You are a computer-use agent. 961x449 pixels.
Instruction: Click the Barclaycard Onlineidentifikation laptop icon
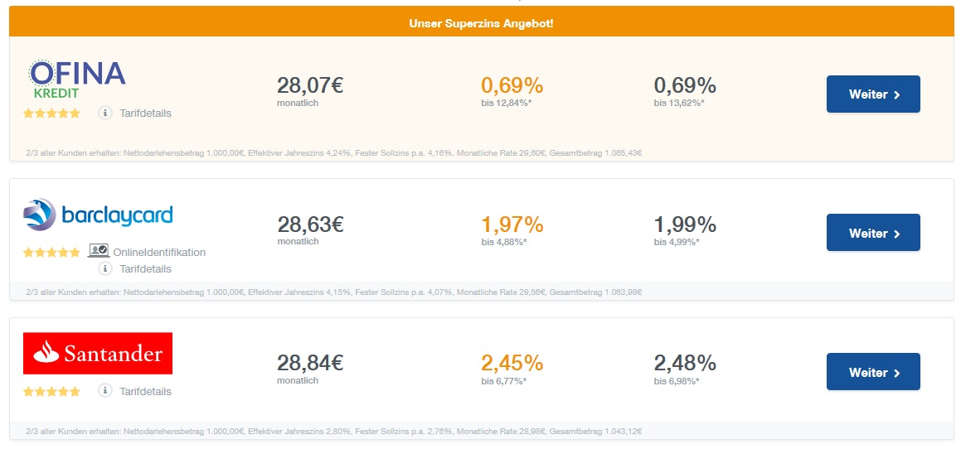click(x=98, y=251)
